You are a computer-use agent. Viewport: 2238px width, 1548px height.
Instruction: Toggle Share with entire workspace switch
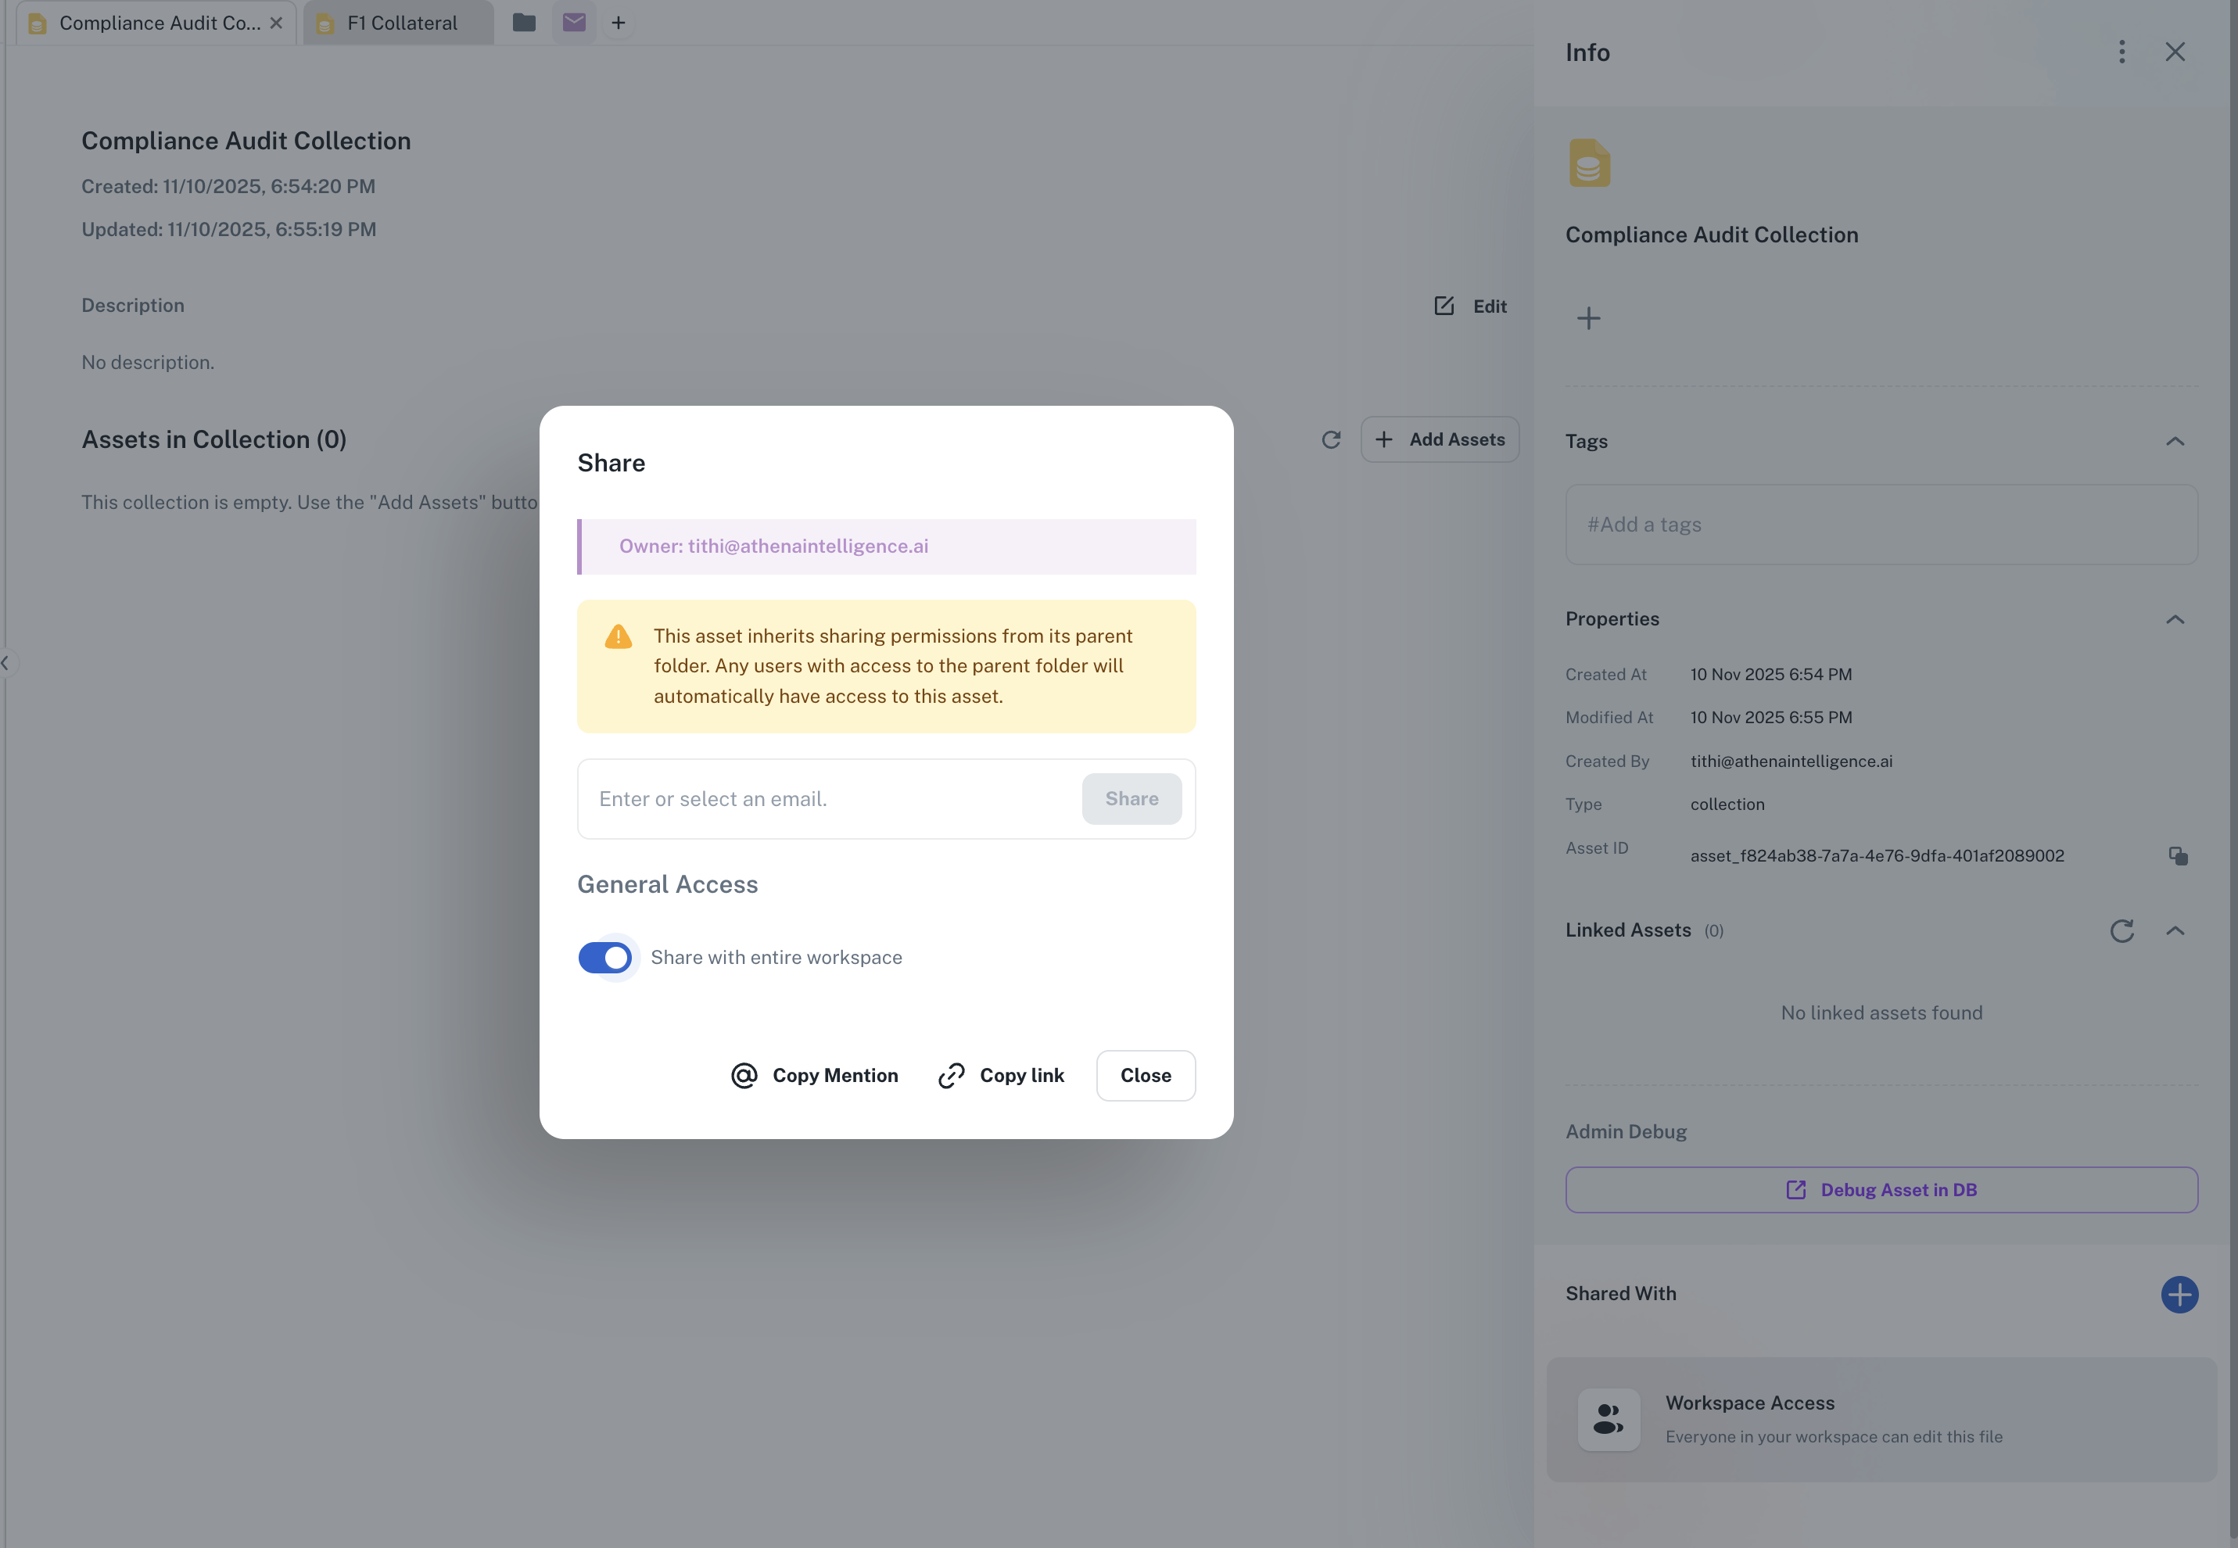pos(605,957)
